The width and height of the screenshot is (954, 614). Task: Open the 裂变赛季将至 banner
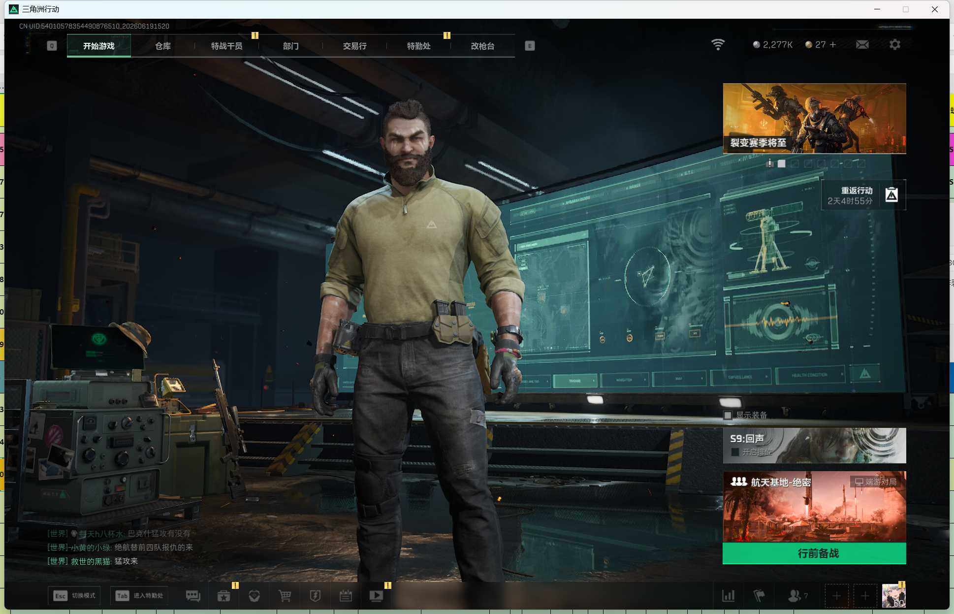pos(814,118)
